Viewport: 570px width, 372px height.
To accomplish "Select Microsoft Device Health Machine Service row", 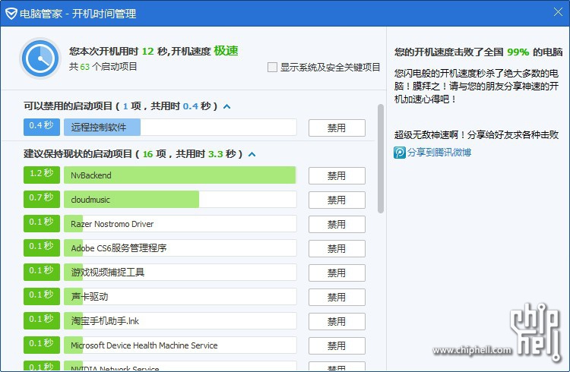I will (x=180, y=345).
